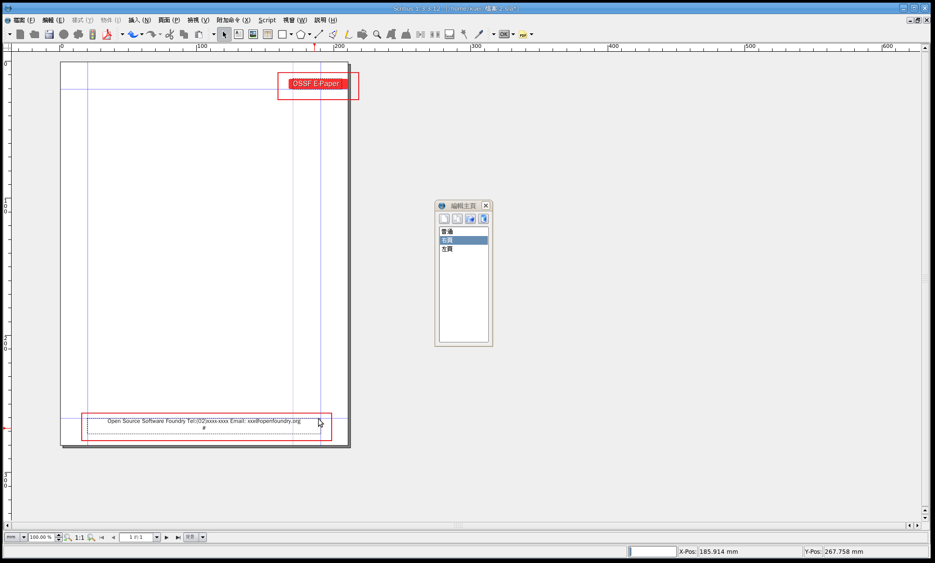Click the Cut scissors icon

(169, 34)
